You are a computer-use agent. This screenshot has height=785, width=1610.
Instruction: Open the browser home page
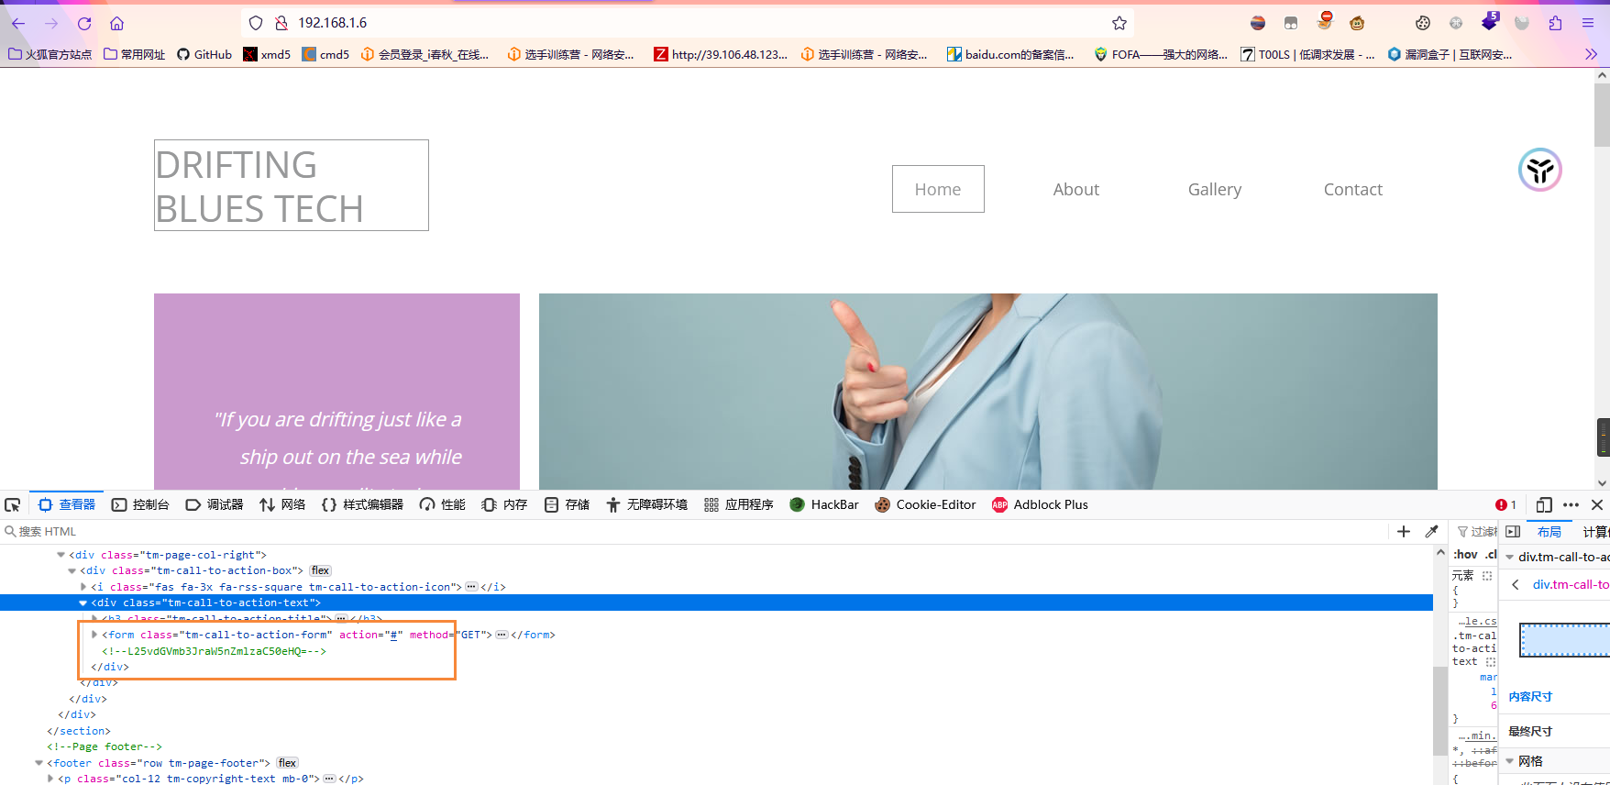click(116, 23)
